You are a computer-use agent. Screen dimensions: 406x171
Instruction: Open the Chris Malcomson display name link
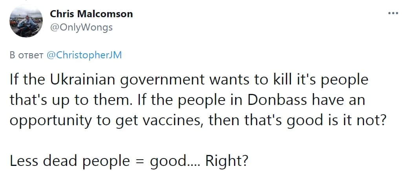pos(91,14)
